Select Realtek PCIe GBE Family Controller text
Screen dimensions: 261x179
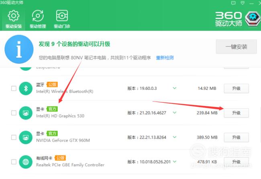click(x=70, y=165)
